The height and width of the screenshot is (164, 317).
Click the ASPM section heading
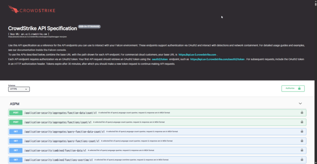[x=15, y=104]
